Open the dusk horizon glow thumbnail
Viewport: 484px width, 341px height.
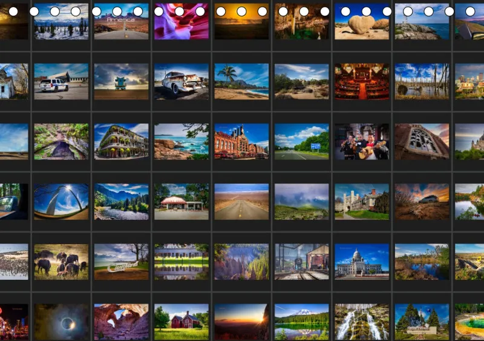pyautogui.click(x=241, y=322)
